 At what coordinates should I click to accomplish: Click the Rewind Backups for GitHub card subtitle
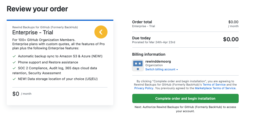(x=45, y=27)
